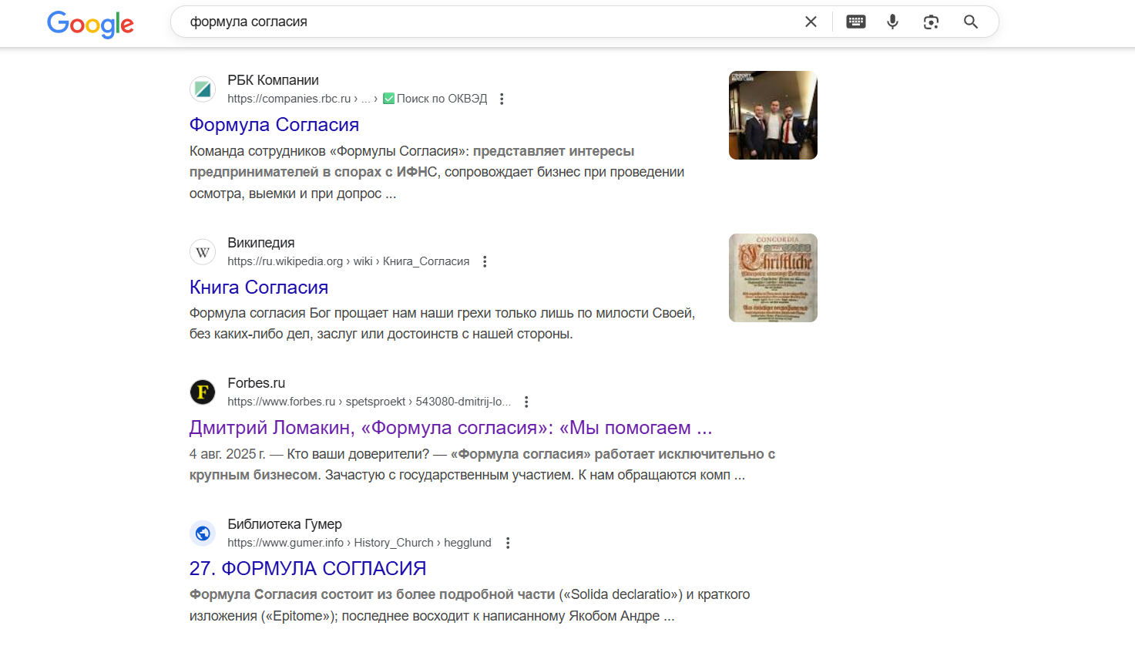Start voice search with the microphone icon

pos(892,22)
